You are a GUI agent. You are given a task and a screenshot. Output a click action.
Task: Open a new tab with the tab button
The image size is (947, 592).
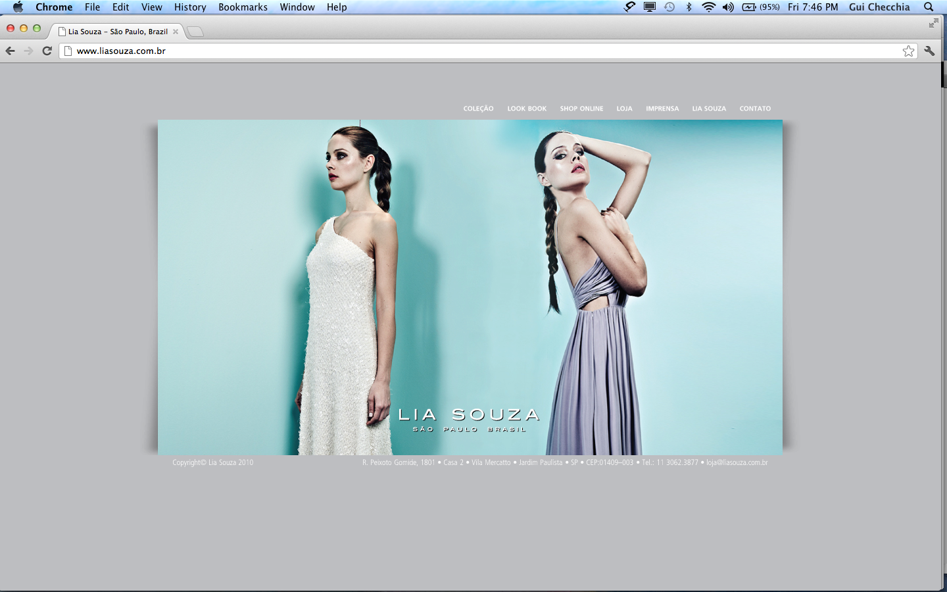tap(195, 32)
